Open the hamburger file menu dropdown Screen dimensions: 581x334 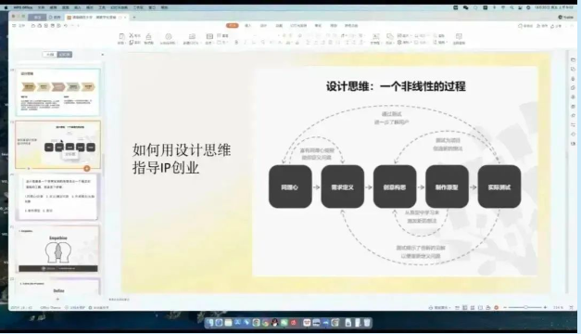point(14,26)
